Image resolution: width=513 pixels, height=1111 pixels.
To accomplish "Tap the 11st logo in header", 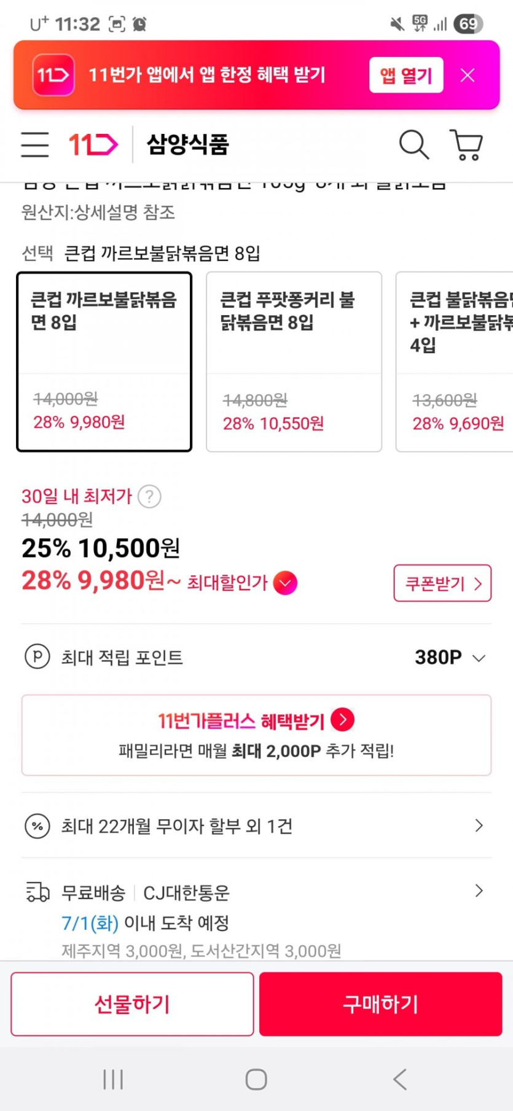I will (93, 145).
